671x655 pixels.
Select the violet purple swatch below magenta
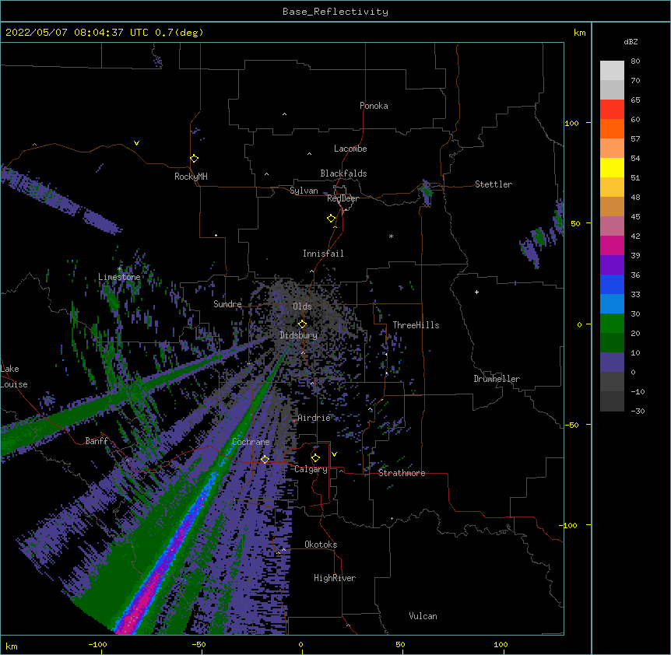(x=612, y=265)
